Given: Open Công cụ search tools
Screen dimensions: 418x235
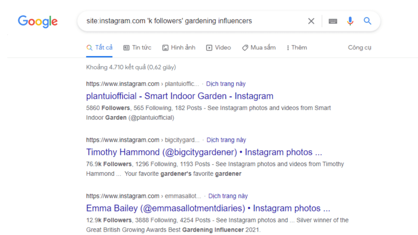Looking at the screenshot, I should [x=360, y=48].
